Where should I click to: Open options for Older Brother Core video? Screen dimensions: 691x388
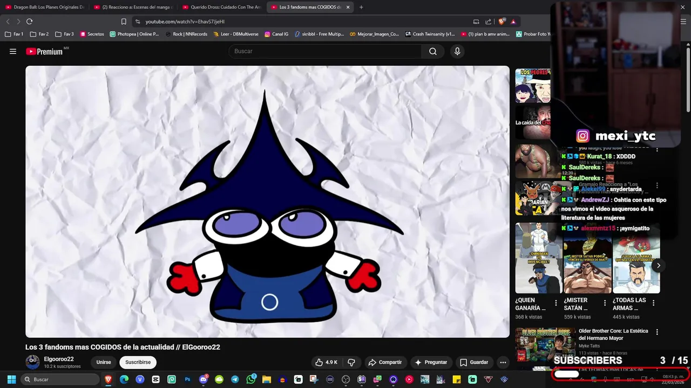pos(657,332)
